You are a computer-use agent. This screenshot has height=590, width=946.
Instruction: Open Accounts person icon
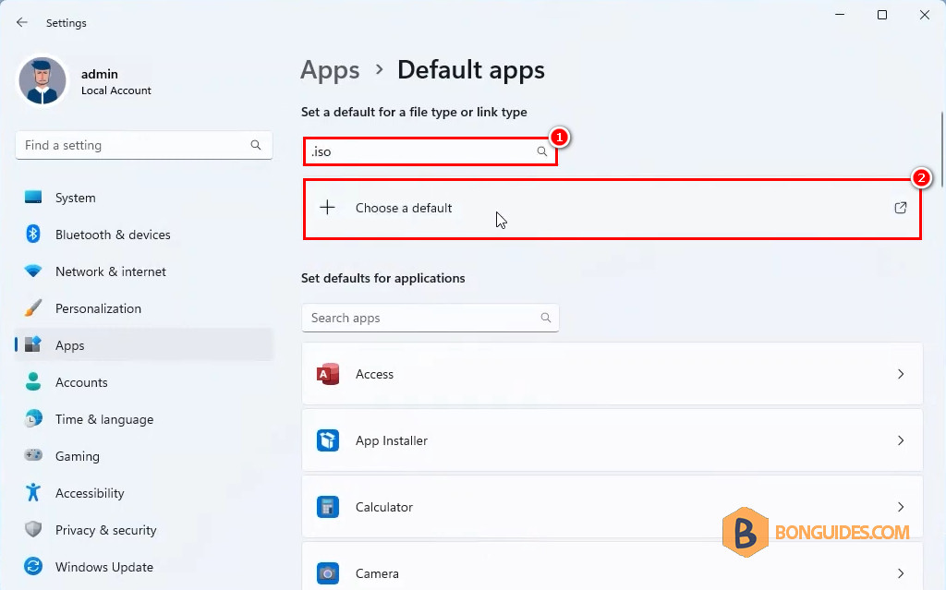pyautogui.click(x=33, y=381)
